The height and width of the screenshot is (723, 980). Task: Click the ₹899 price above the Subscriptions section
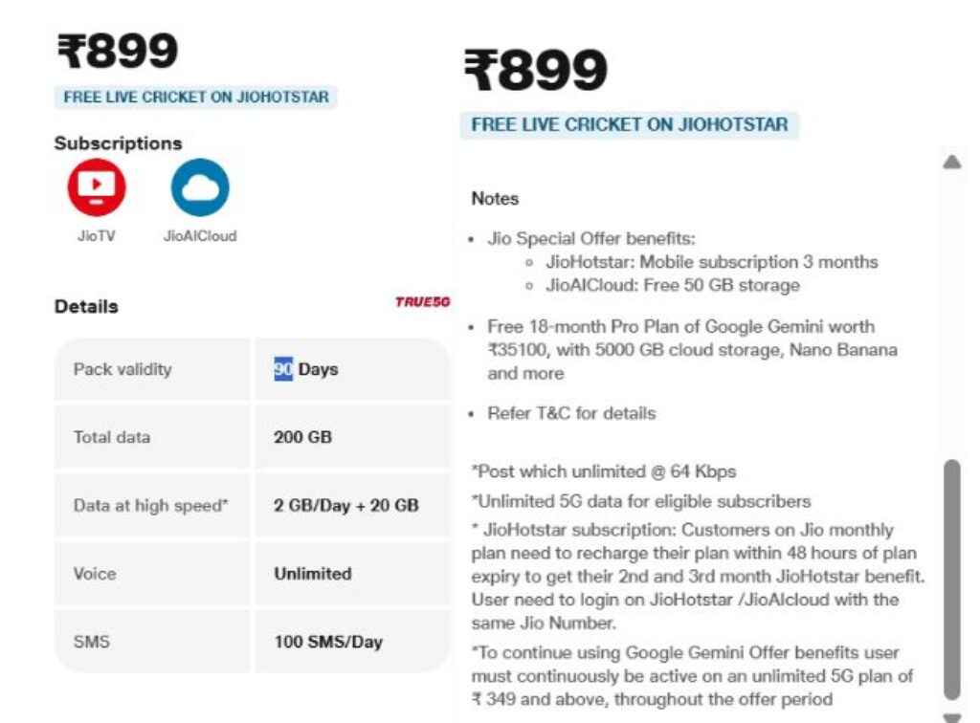click(118, 52)
